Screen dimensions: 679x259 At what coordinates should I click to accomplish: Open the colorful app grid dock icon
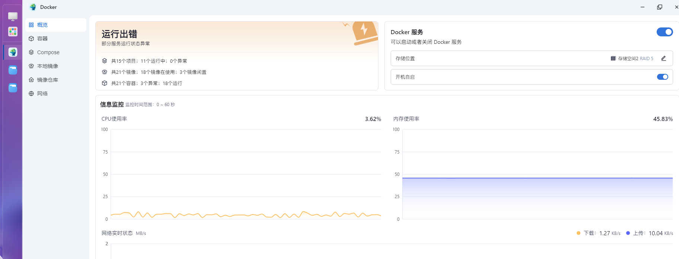(13, 32)
